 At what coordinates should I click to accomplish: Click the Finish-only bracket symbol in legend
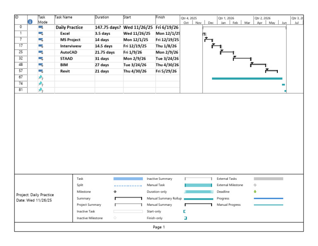[185, 218]
